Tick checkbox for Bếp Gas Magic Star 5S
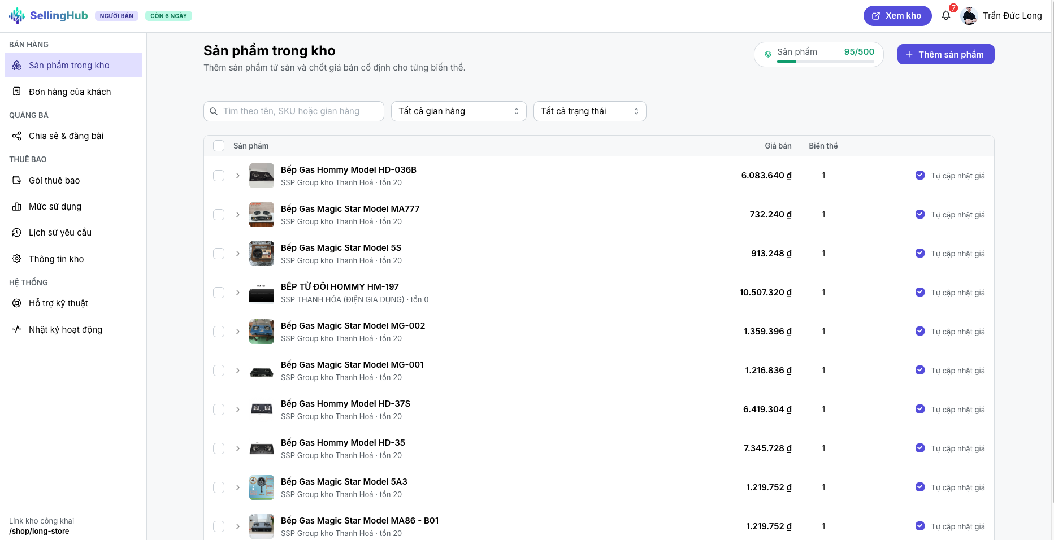 [x=219, y=254]
